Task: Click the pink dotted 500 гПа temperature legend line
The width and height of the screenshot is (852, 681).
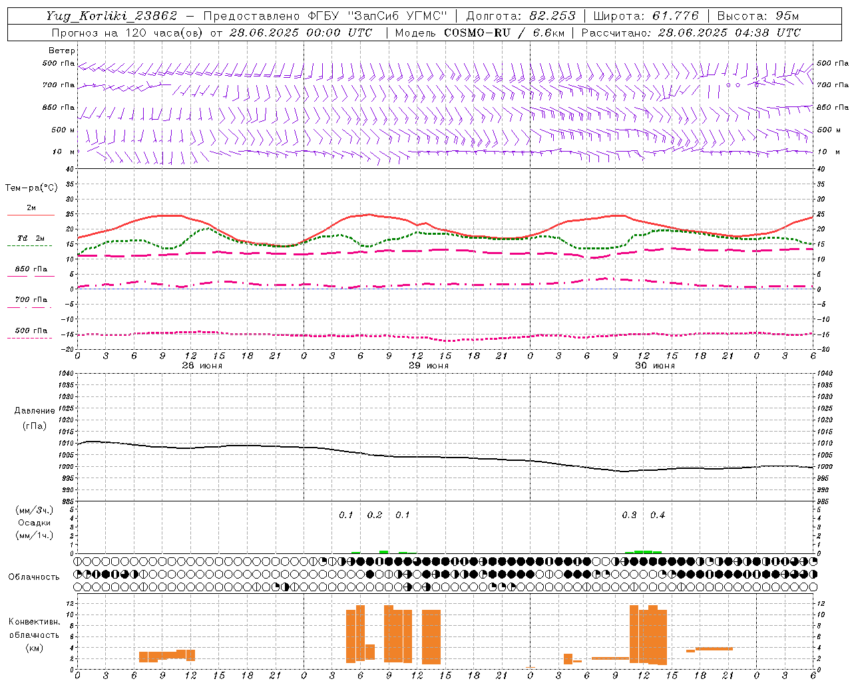Action: (29, 338)
